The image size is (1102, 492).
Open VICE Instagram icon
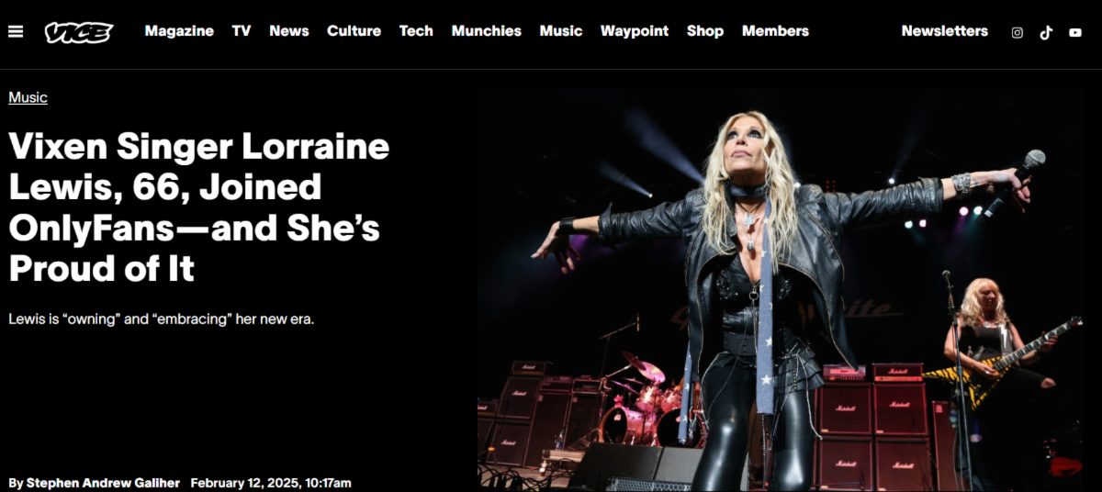click(x=1018, y=32)
